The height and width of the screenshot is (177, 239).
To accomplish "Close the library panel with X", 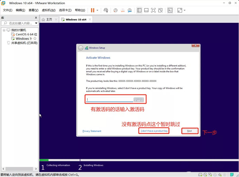I will (36, 18).
